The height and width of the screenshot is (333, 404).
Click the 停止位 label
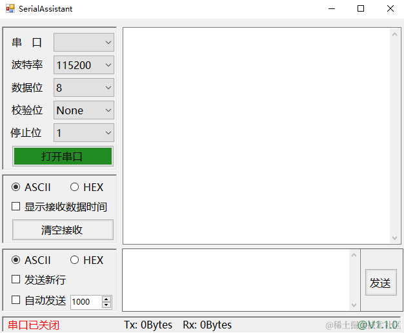click(x=26, y=133)
